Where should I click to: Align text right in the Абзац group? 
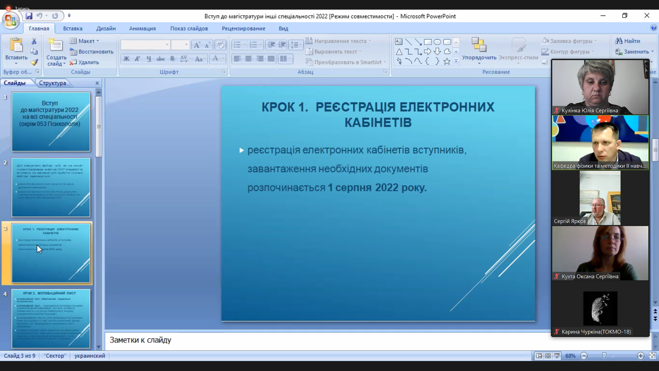tap(260, 59)
